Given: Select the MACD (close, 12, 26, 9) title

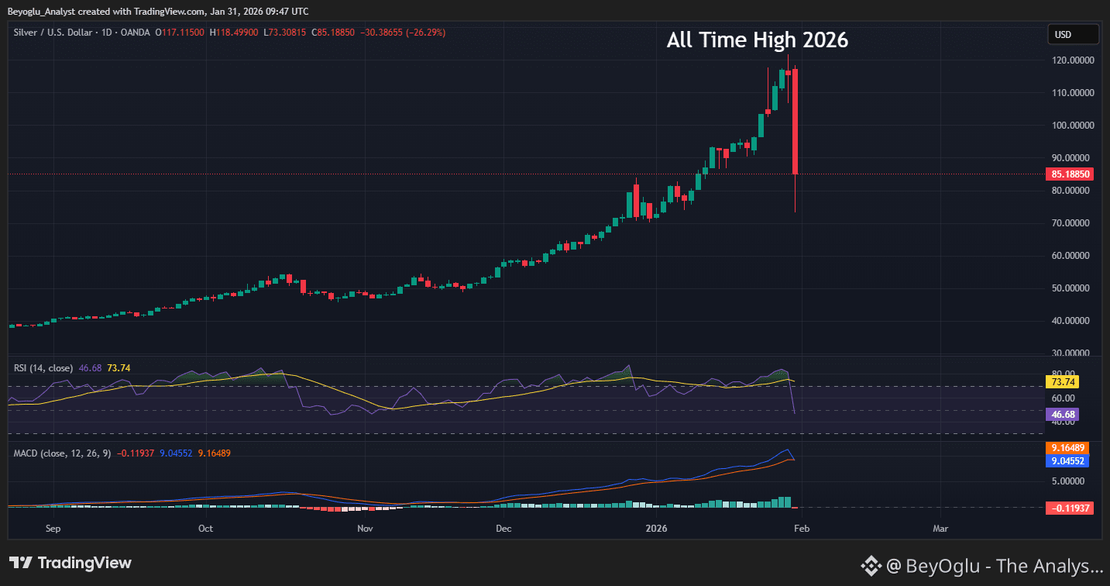Looking at the screenshot, I should [64, 453].
